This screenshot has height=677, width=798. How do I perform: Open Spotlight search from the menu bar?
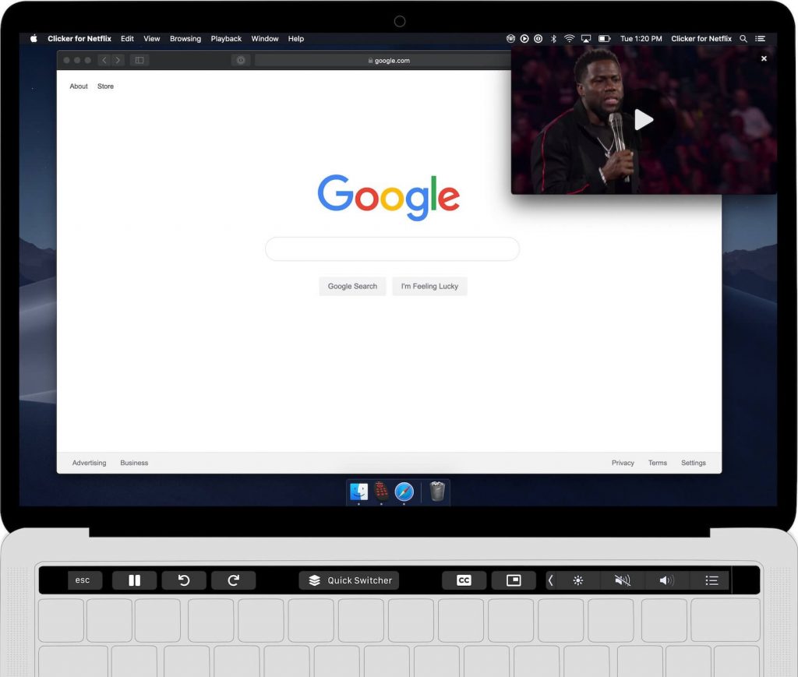click(743, 38)
